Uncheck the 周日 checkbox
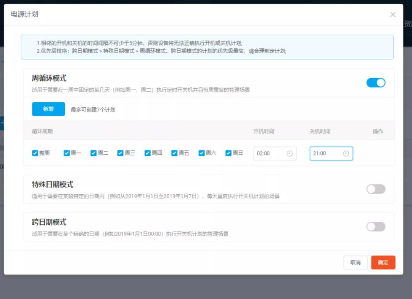The width and height of the screenshot is (412, 299). 229,153
